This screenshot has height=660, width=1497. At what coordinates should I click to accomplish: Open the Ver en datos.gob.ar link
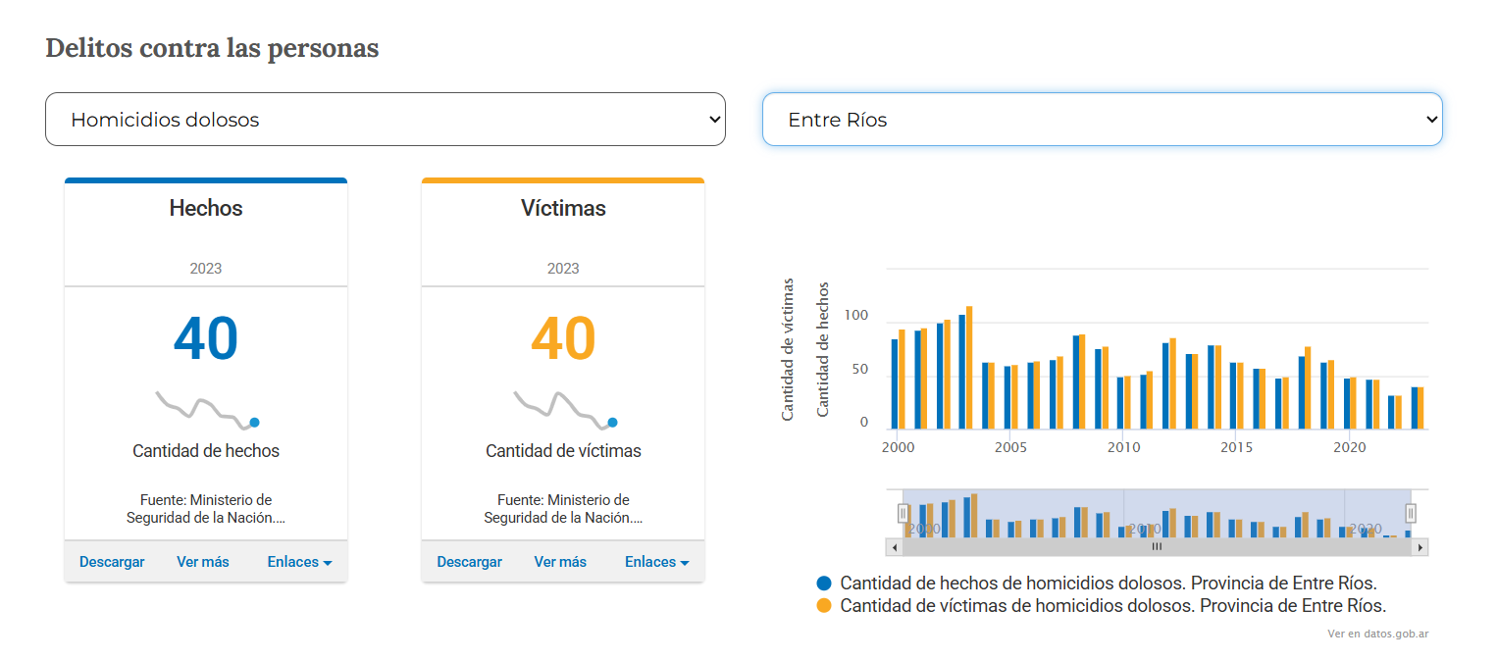pyautogui.click(x=1377, y=634)
